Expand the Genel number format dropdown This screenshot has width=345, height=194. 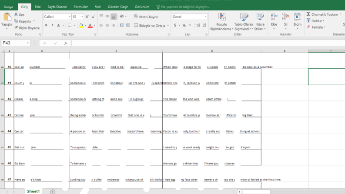(206, 17)
